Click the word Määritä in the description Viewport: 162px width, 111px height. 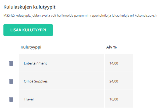click(x=9, y=15)
